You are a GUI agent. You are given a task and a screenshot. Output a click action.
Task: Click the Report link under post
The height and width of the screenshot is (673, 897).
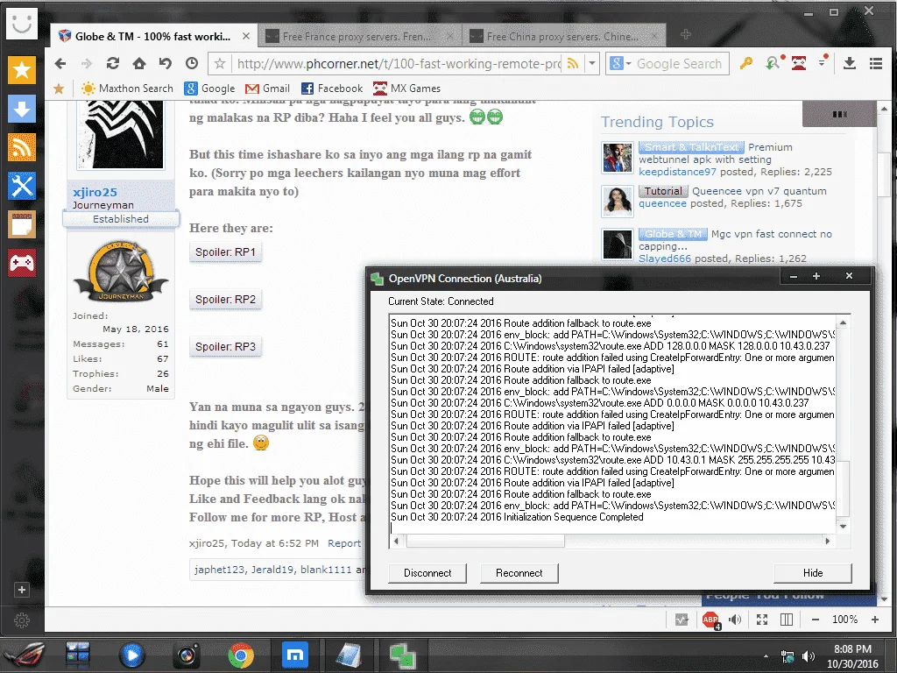click(343, 543)
